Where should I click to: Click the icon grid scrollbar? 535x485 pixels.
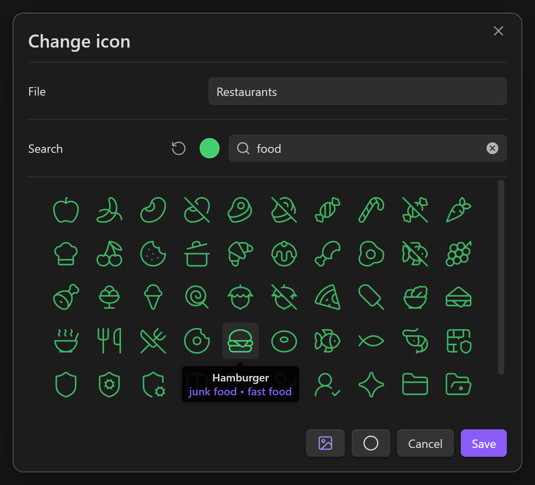(501, 277)
